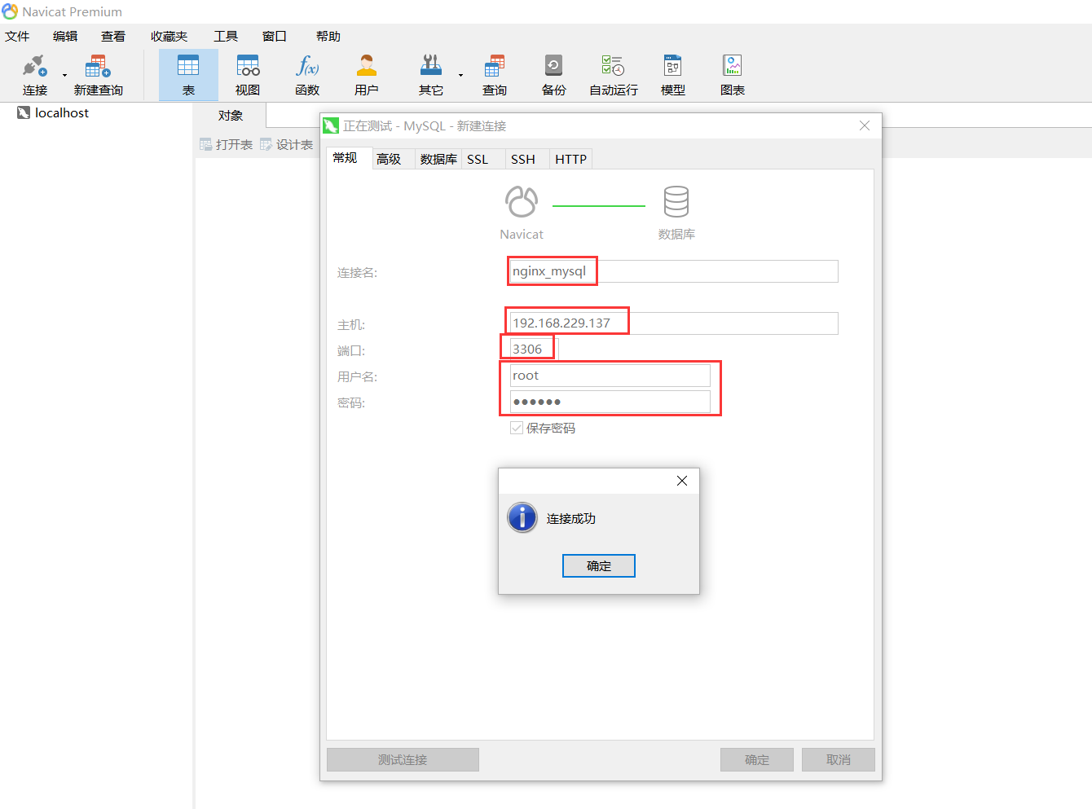
Task: Toggle the 保存密码 checkbox
Action: point(517,428)
